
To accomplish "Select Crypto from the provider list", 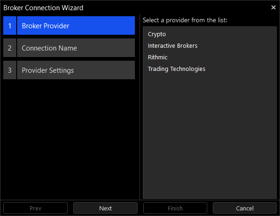I will (157, 34).
